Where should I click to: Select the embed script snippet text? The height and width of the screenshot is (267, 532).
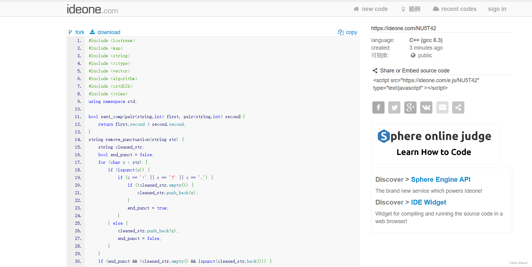click(426, 84)
